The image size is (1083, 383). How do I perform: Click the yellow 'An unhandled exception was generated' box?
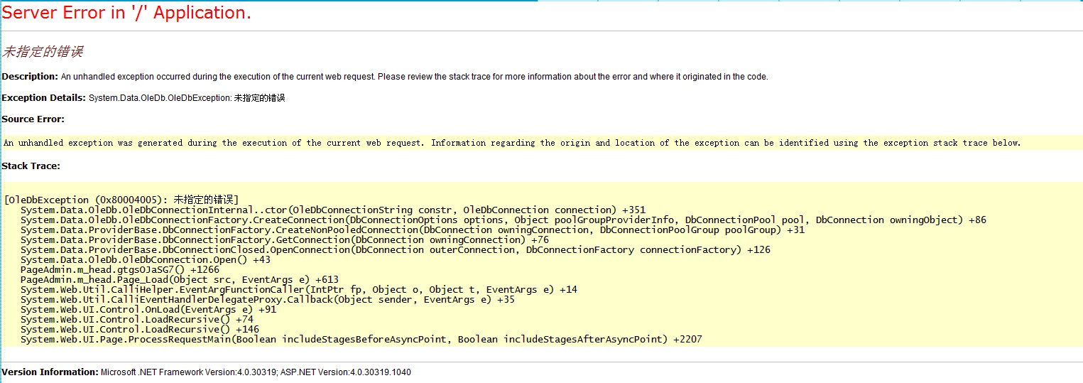tap(511, 143)
